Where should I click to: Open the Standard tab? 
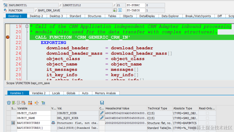coord(75,16)
